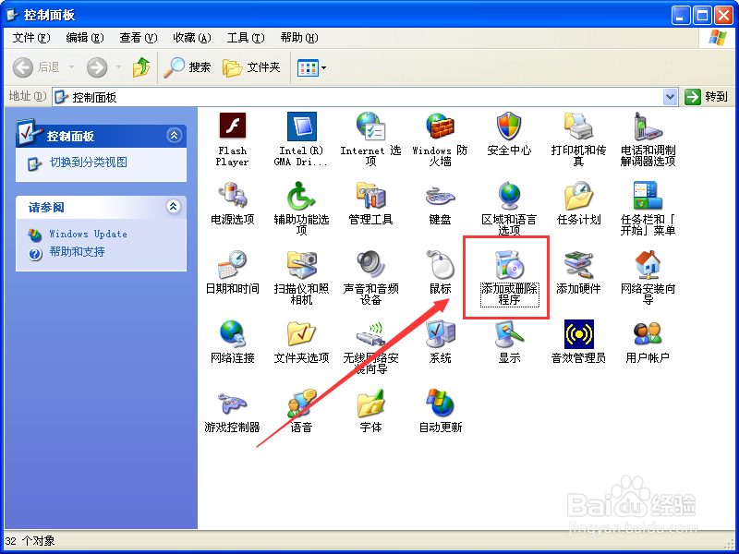Open the 查看(V) menu
Screen dimensions: 739x554
[x=138, y=38]
